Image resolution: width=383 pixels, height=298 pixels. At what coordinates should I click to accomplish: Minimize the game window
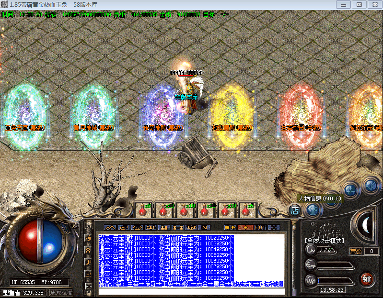(x=343, y=5)
